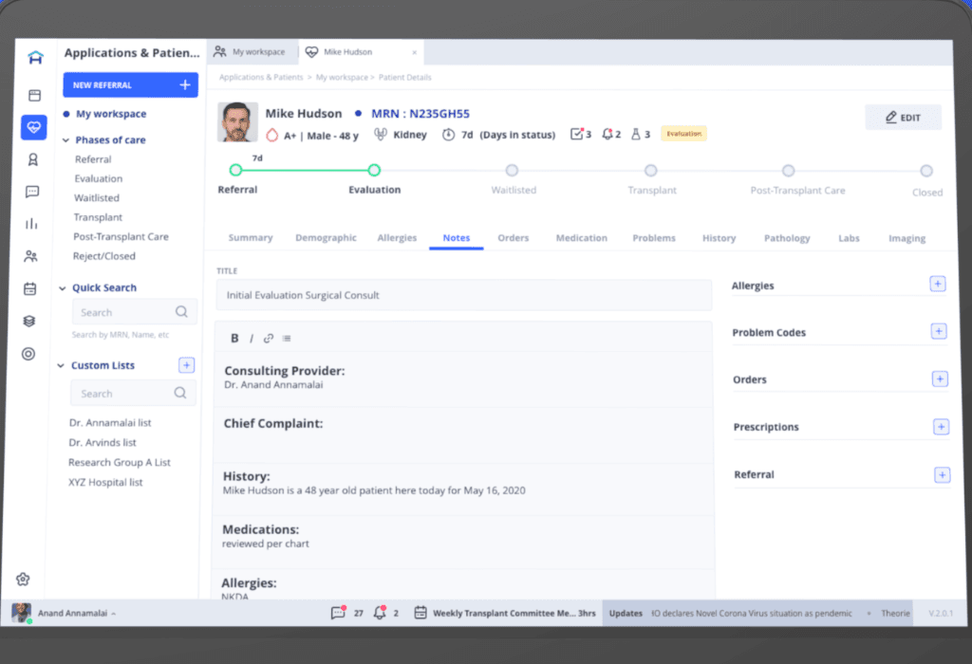This screenshot has height=664, width=972.
Task: Click the Evaluation milestone on the progress timeline
Action: pos(374,170)
